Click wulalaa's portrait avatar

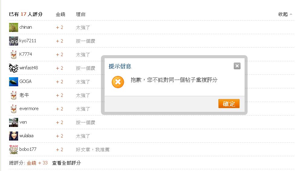coord(14,136)
